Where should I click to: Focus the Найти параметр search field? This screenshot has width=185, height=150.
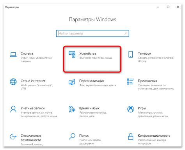(x=92, y=34)
